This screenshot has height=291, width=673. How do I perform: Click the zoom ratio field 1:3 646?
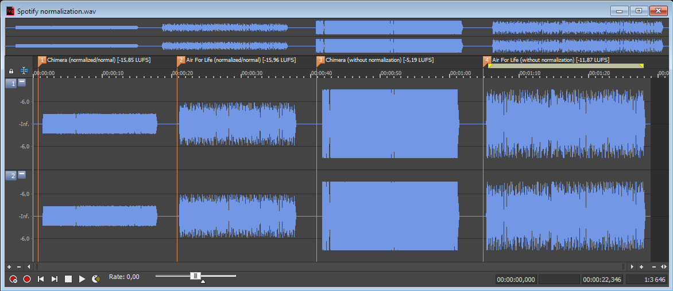pos(647,280)
